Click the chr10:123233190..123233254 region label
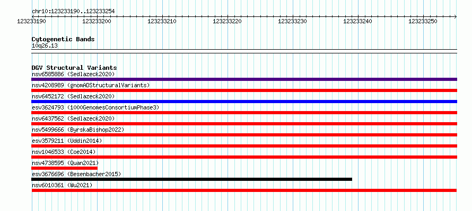This screenshot has height=211, width=472. coord(73,12)
